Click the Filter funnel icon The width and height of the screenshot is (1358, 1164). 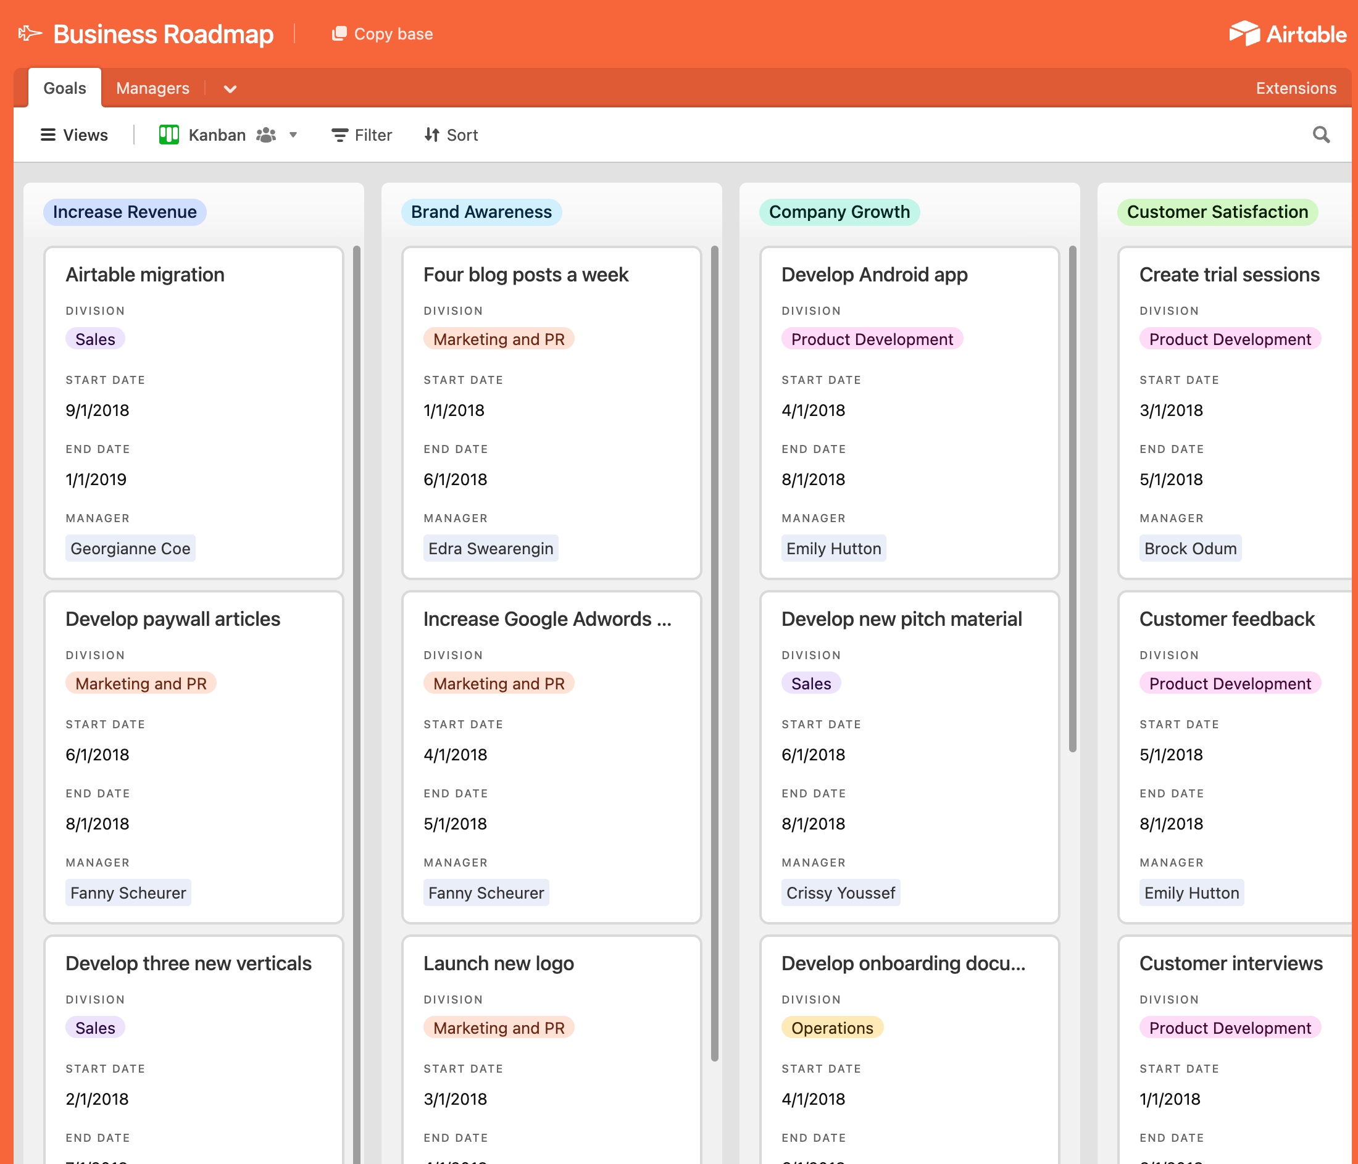(x=339, y=135)
